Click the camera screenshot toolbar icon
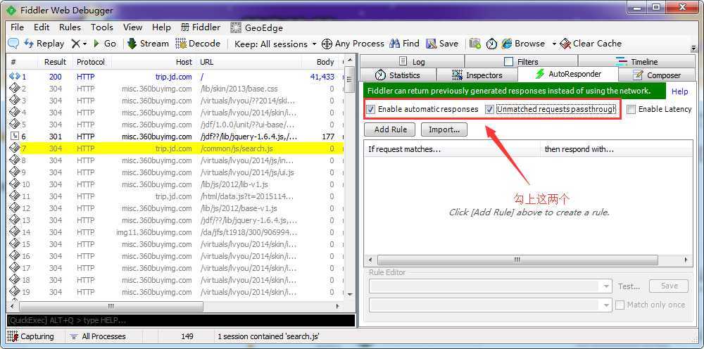This screenshot has height=349, width=704. point(475,44)
